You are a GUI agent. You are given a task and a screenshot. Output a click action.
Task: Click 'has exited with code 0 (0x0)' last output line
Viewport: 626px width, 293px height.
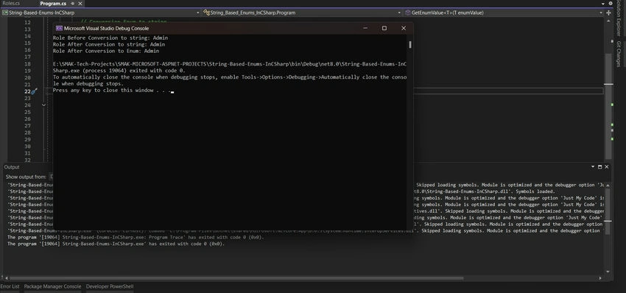click(x=116, y=244)
